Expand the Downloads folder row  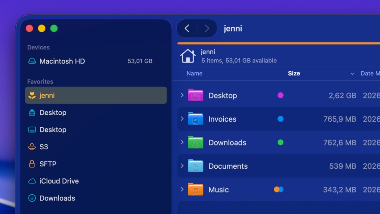coord(182,142)
